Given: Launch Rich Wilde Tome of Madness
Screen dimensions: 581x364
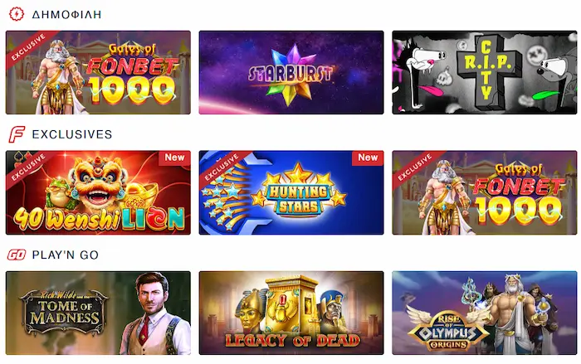Looking at the screenshot, I should point(98,313).
